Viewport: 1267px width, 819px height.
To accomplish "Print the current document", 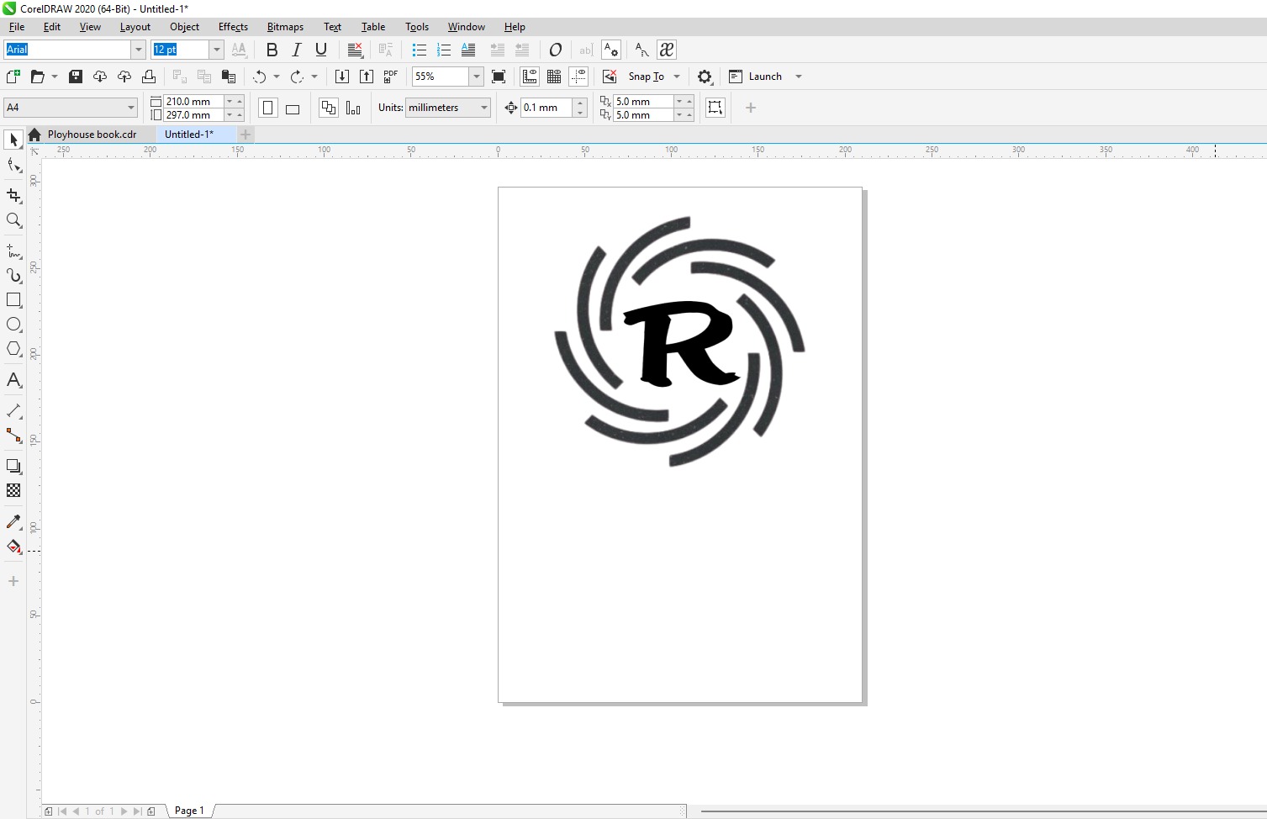I will (149, 77).
